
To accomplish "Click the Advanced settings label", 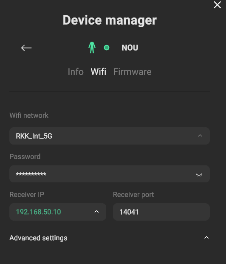I will (38, 238).
